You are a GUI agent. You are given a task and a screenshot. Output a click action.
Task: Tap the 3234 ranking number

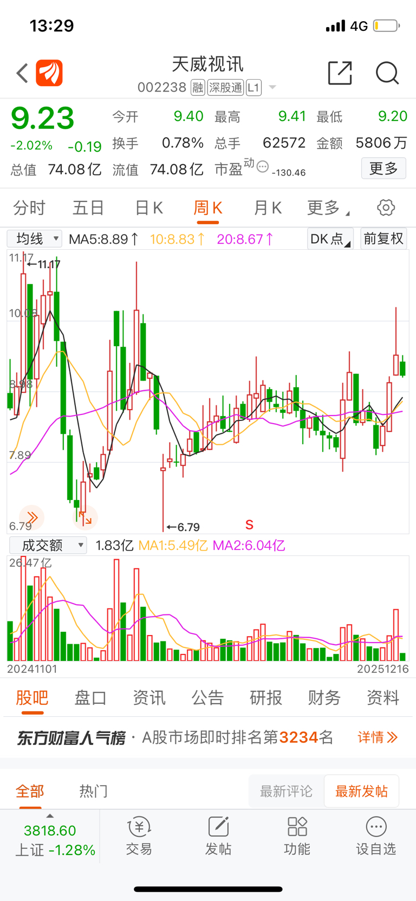point(298,737)
